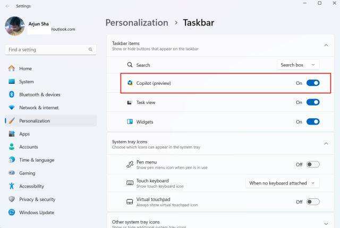
Task: Disable the Task view toggle
Action: (313, 102)
